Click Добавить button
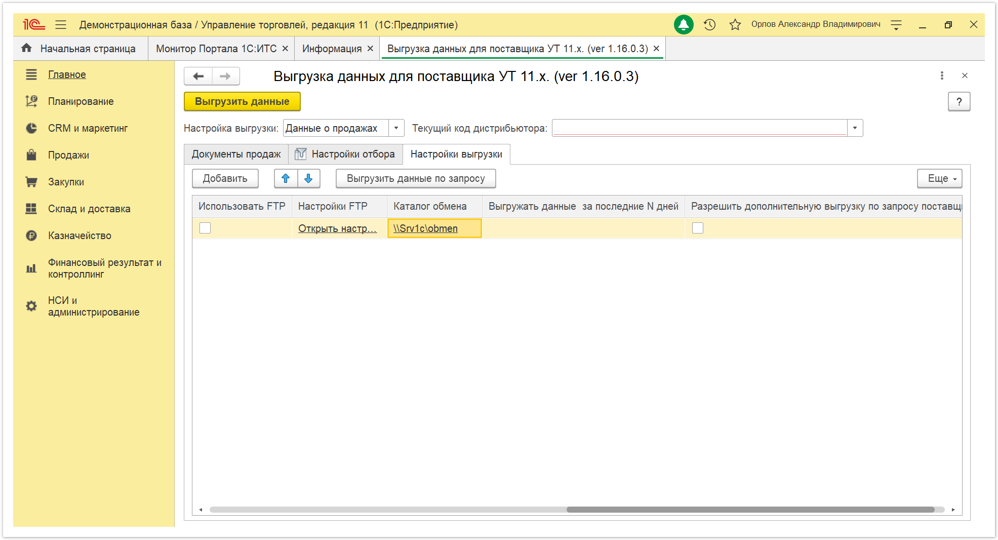Screen dimensions: 998x540 click(225, 178)
